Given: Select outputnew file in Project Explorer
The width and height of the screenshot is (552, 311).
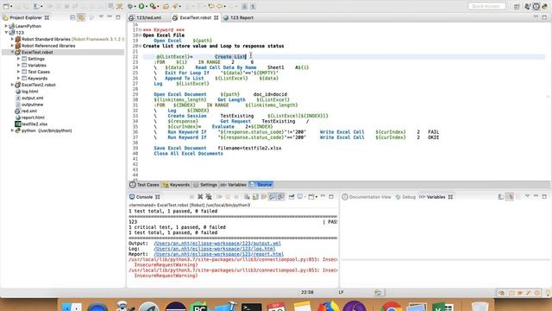Looking at the screenshot, I should (33, 105).
